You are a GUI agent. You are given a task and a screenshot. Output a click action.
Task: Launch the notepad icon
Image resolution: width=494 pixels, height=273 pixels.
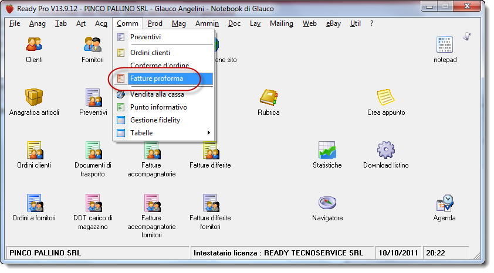(445, 45)
